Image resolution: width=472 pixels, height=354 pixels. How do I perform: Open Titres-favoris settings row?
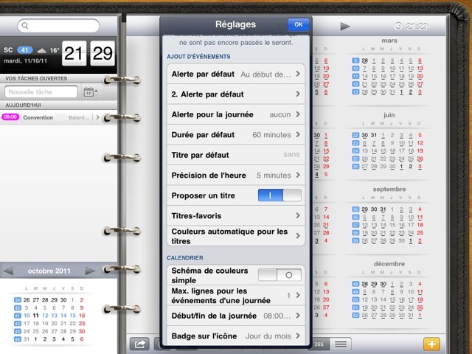[236, 215]
